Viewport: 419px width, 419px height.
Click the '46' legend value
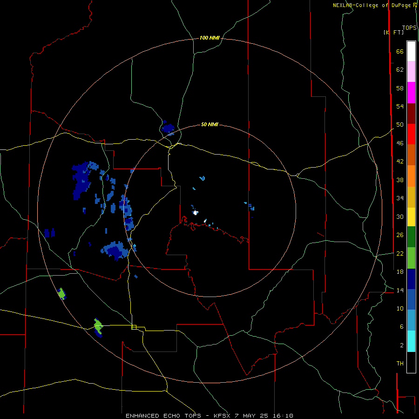click(x=400, y=143)
